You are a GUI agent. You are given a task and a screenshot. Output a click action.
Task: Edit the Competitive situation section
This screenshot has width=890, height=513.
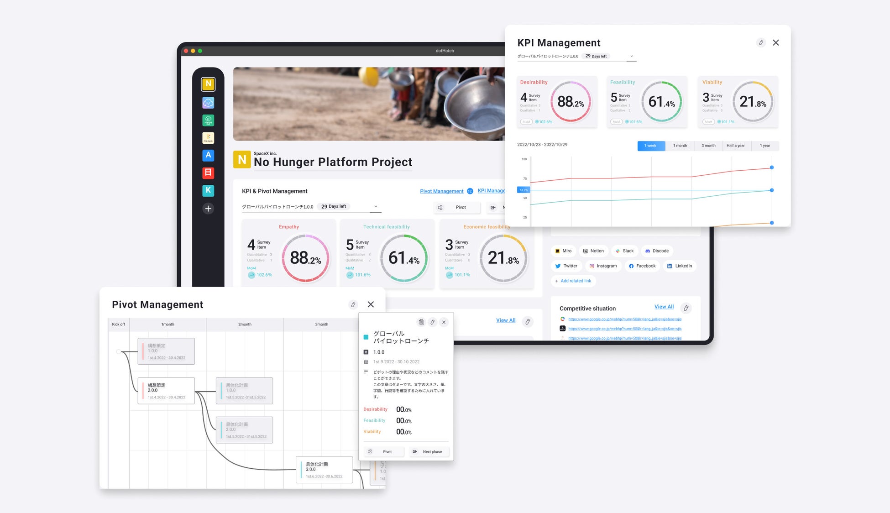click(x=686, y=308)
